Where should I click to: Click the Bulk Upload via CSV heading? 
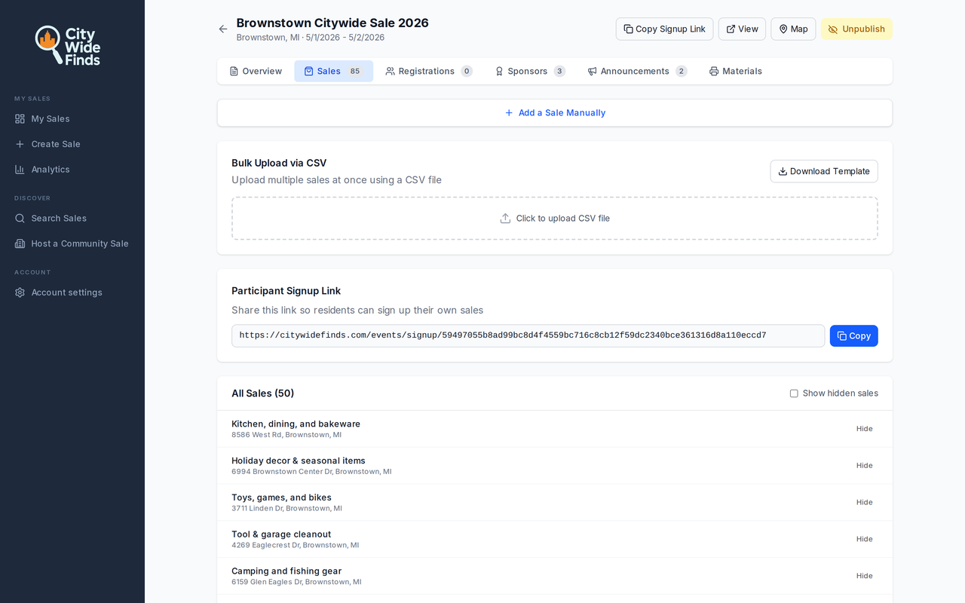click(279, 163)
